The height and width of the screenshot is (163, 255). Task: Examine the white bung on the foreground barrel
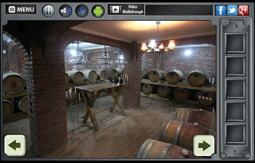(x=185, y=152)
